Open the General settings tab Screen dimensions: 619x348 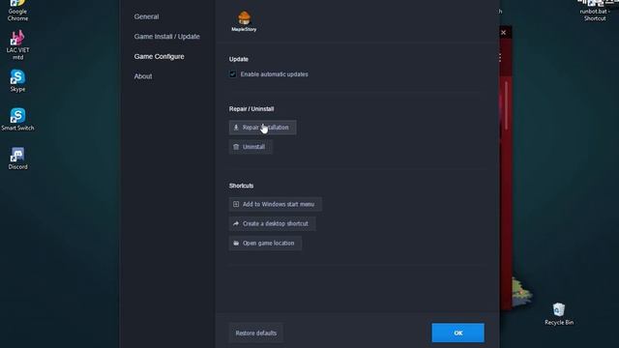click(146, 16)
